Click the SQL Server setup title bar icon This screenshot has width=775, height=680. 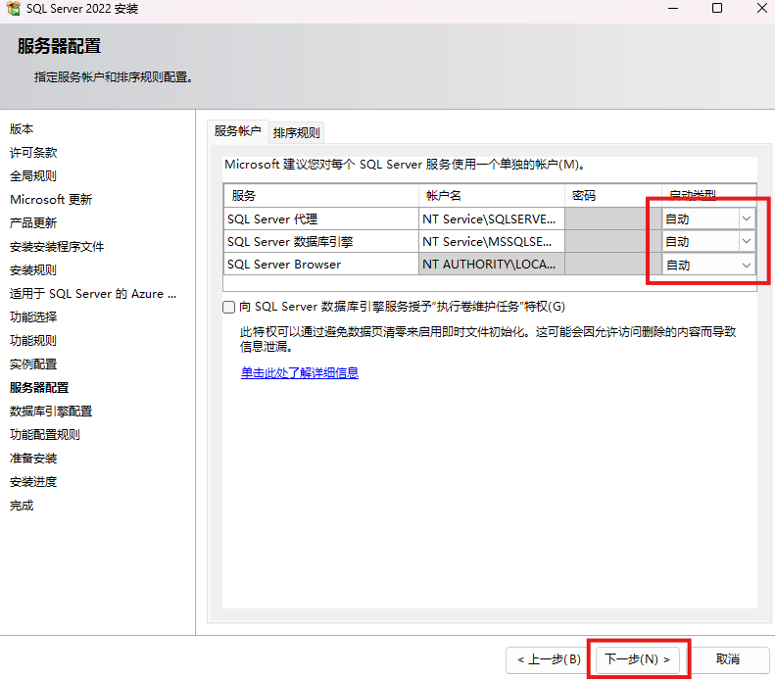[x=13, y=9]
